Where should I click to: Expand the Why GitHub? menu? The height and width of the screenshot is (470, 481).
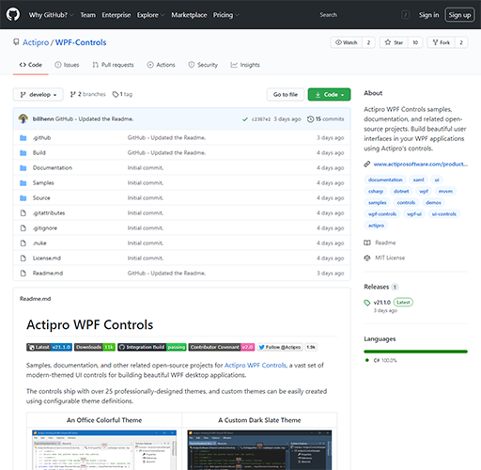click(x=51, y=15)
